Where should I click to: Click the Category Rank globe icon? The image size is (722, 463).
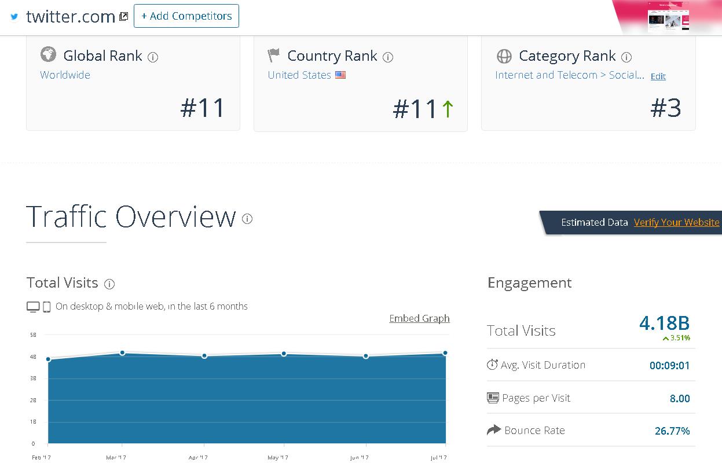[x=504, y=56]
